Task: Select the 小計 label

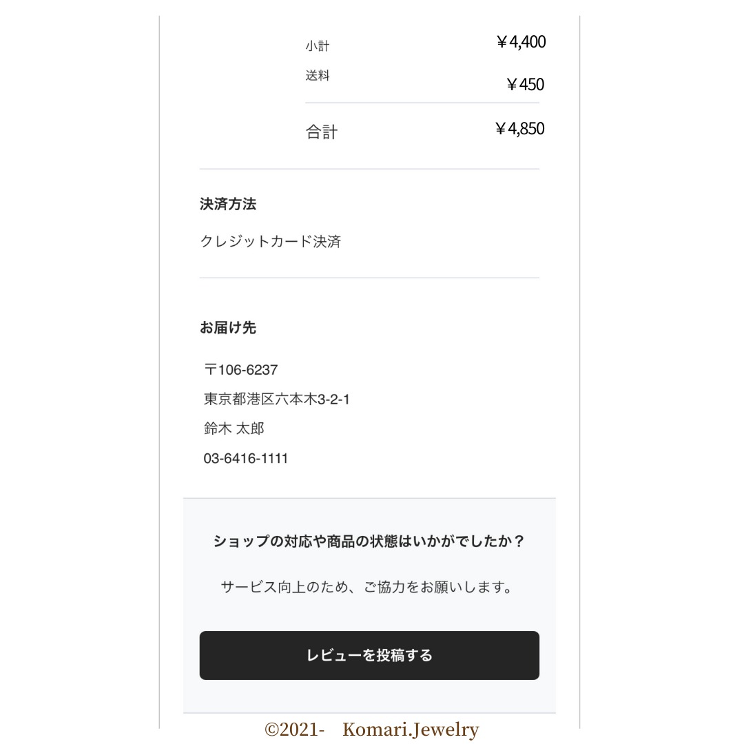Action: pyautogui.click(x=318, y=46)
